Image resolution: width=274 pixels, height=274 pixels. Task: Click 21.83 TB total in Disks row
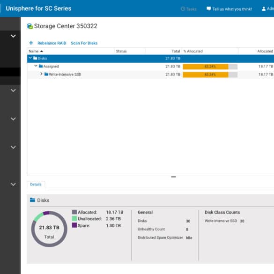(x=173, y=59)
